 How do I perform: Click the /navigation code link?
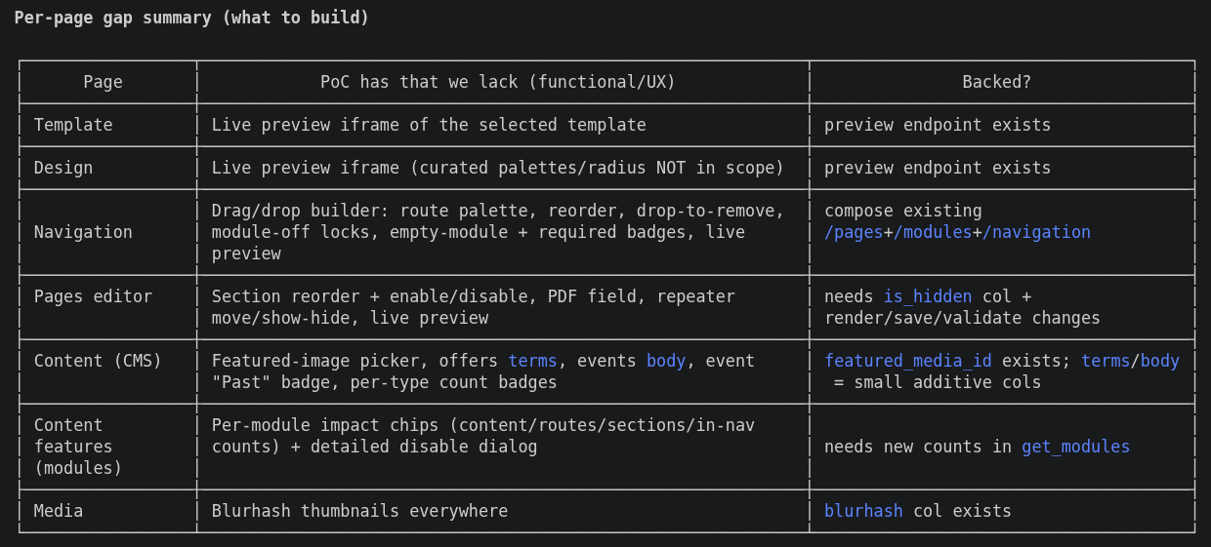[1036, 232]
